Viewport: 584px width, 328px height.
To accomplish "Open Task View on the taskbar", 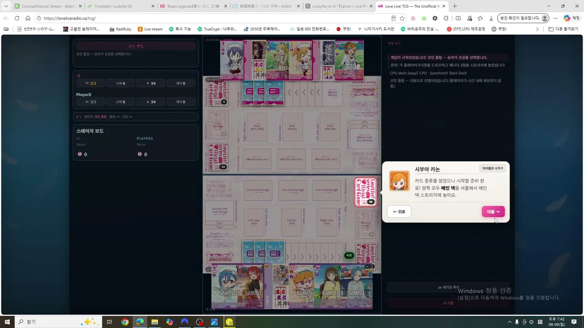I will tap(109, 322).
